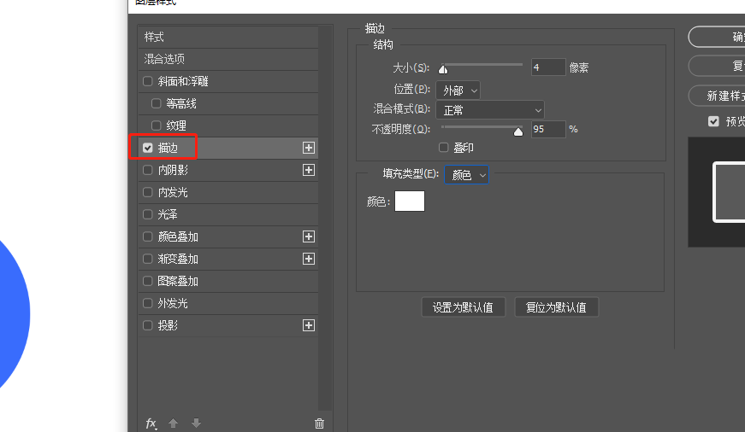Open the 位置 dropdown showing 外部

(x=458, y=90)
